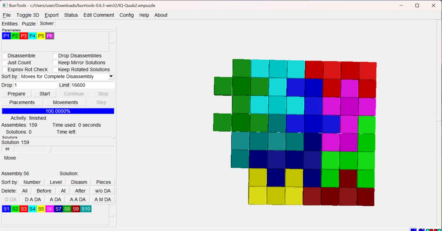Open the Sort by dropdown for solver
442x231 pixels.
[67, 77]
